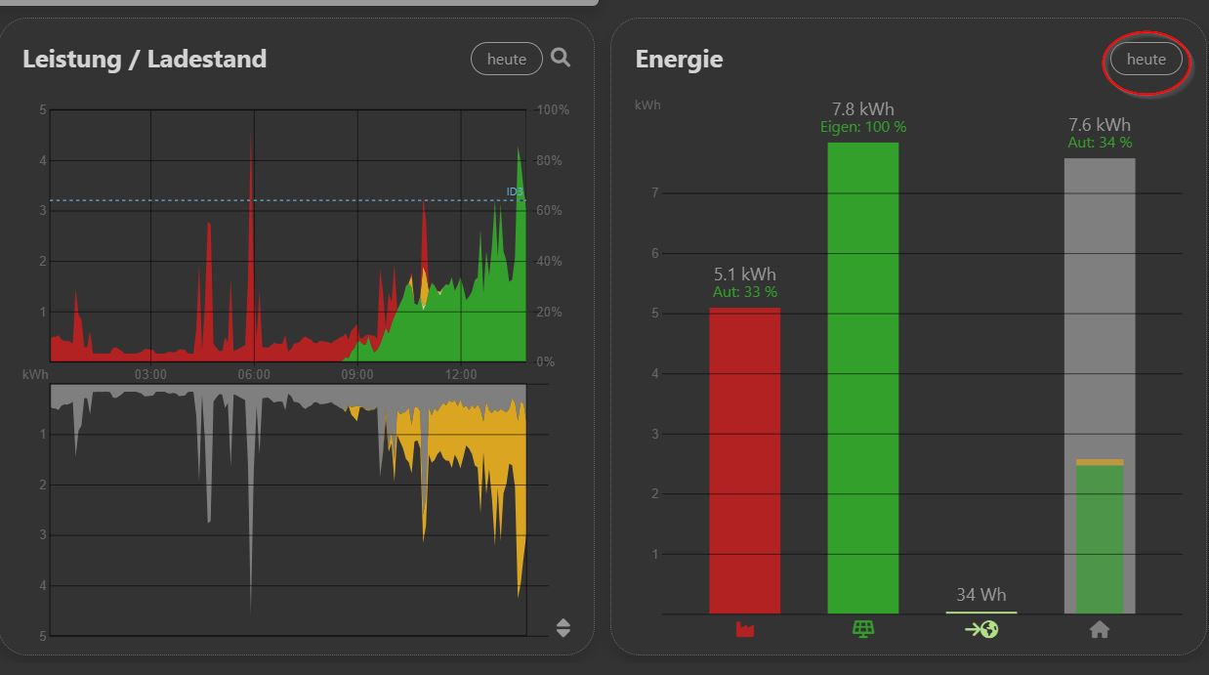Click the yellow segment of the house bar
The image size is (1209, 675).
(x=1100, y=462)
